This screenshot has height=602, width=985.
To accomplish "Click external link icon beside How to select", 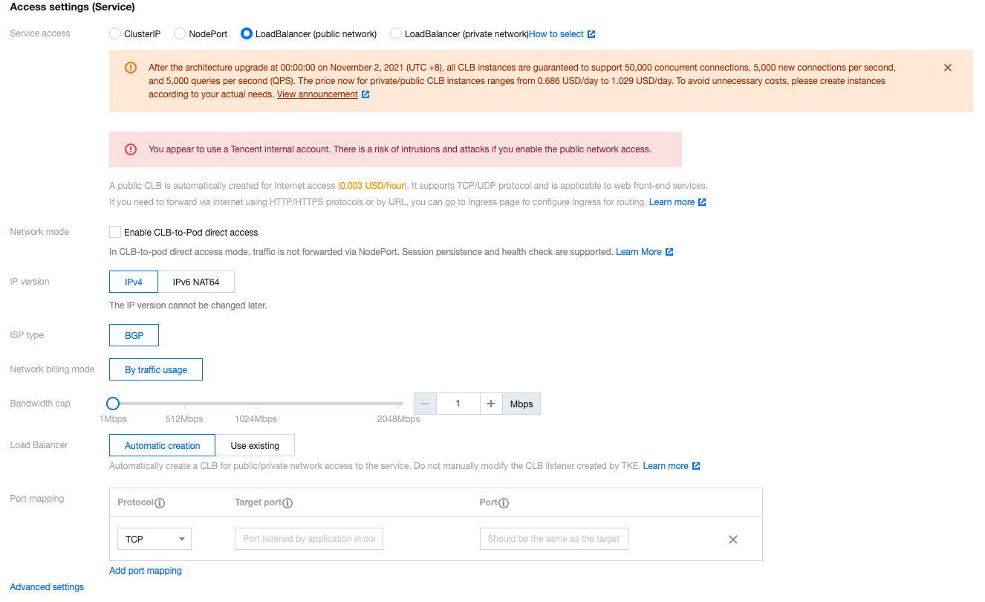I will tap(591, 34).
